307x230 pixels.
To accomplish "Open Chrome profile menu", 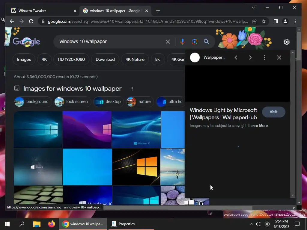I will (x=285, y=21).
